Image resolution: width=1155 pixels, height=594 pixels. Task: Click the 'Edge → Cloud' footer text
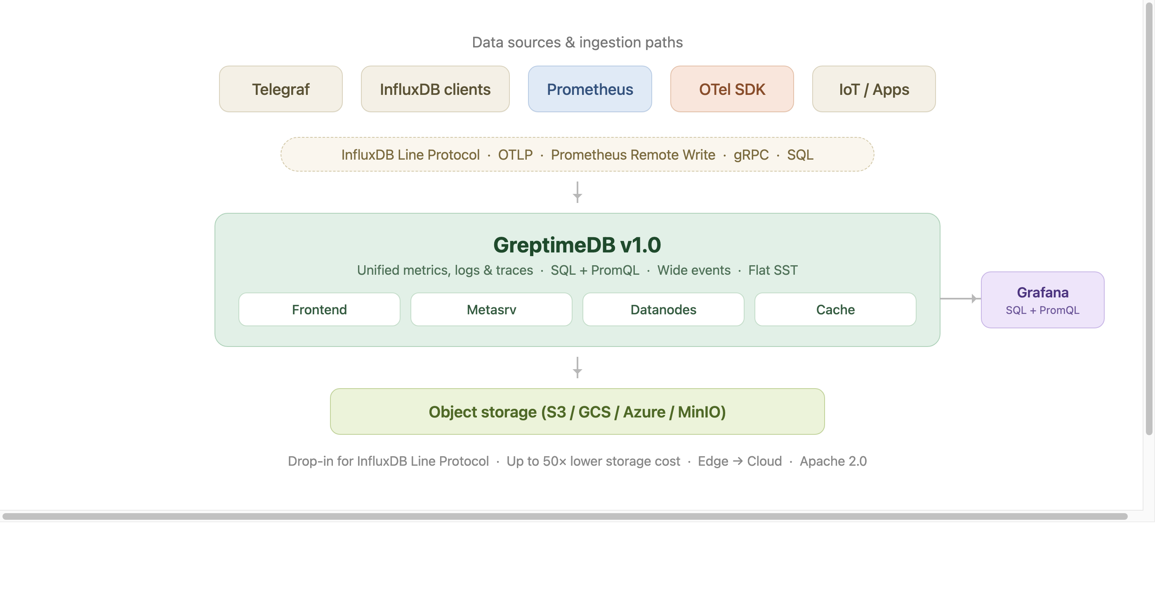click(x=740, y=461)
